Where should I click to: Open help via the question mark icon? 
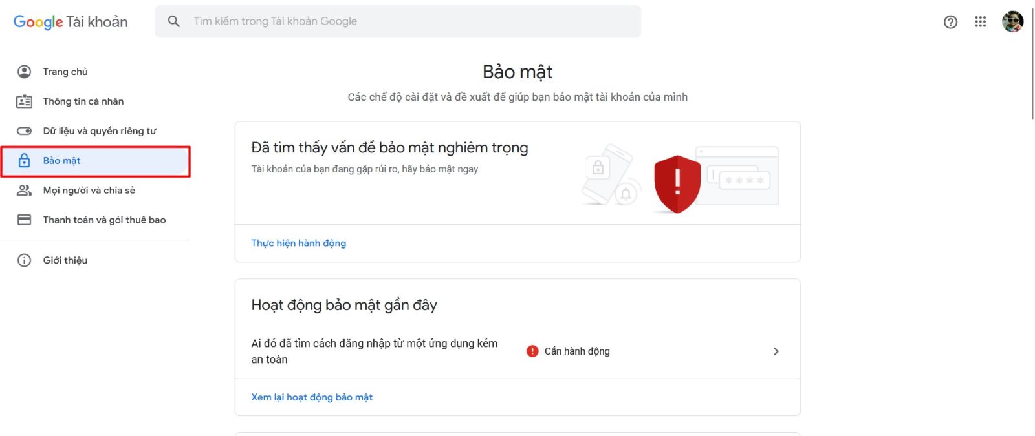click(951, 22)
